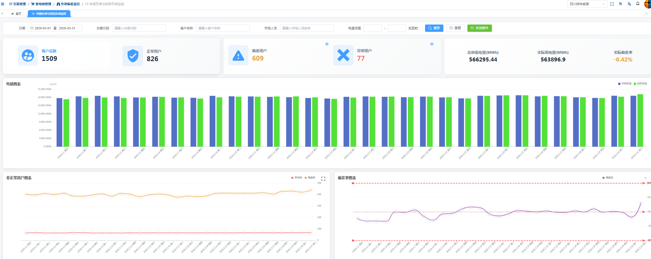This screenshot has width=651, height=259.
Task: Click info icon on 偏差用户 card
Action: point(327,44)
